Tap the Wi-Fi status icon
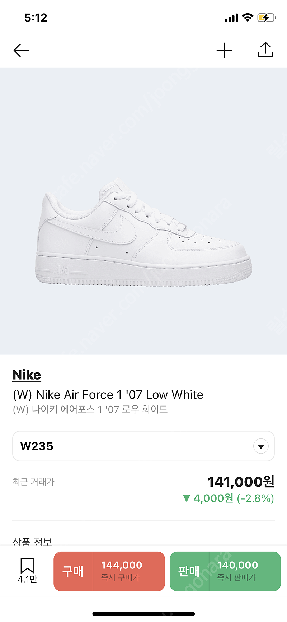The image size is (287, 622). click(x=248, y=18)
